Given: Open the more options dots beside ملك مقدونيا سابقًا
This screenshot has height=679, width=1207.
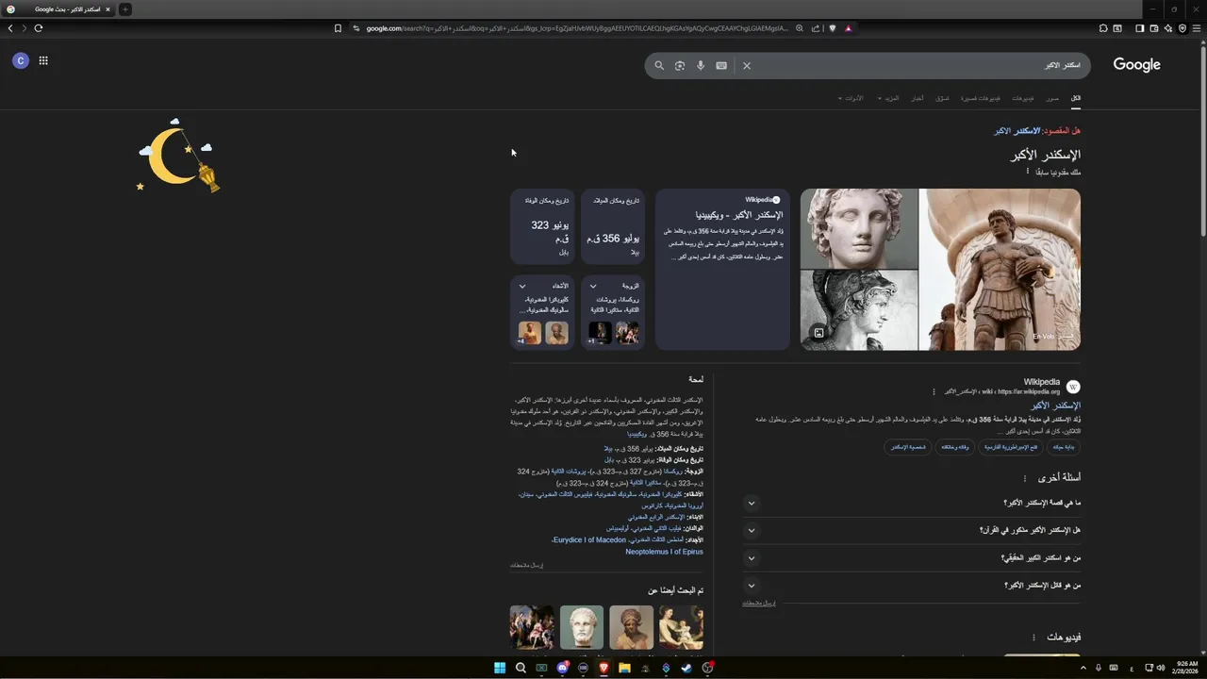Looking at the screenshot, I should 1028,172.
